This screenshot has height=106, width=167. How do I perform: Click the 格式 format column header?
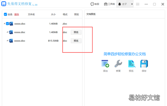coord(65,14)
